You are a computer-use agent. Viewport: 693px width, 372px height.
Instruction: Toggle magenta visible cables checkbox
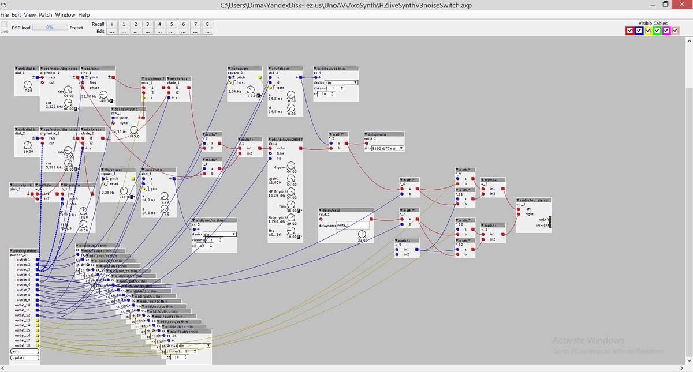point(666,30)
